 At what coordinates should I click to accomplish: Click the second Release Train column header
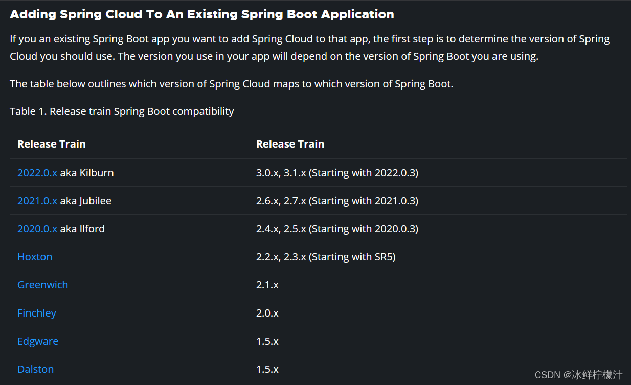(290, 144)
